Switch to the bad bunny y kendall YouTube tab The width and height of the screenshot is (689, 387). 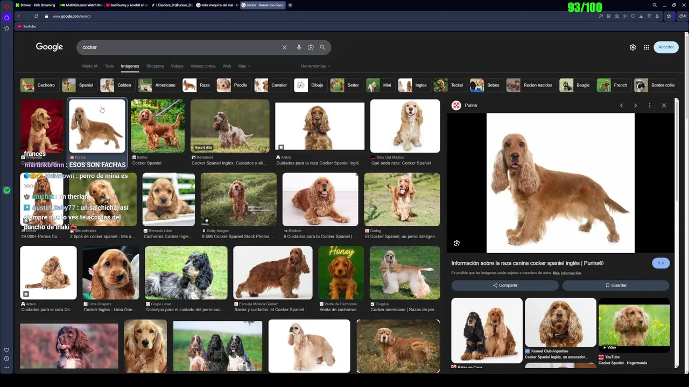coord(126,5)
